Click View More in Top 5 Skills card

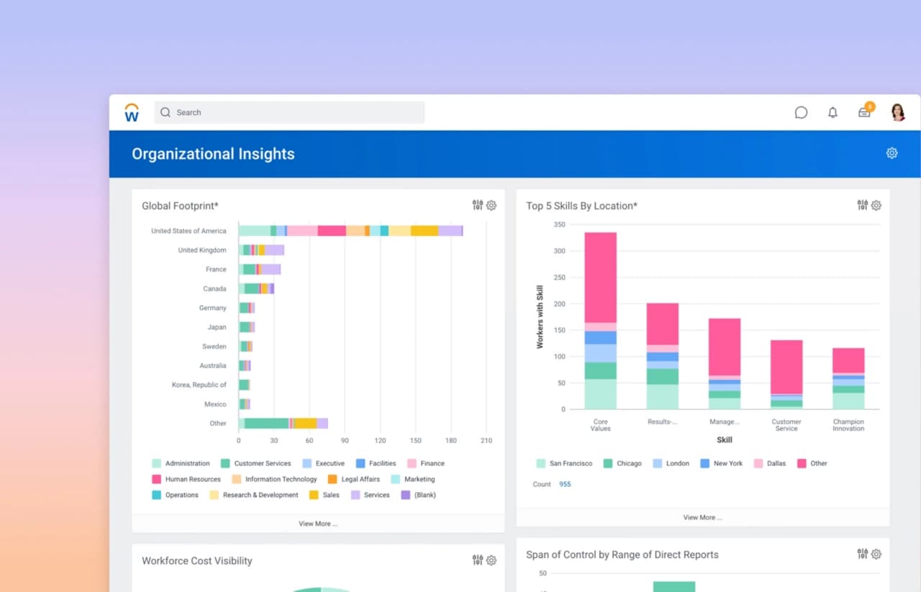tap(702, 517)
